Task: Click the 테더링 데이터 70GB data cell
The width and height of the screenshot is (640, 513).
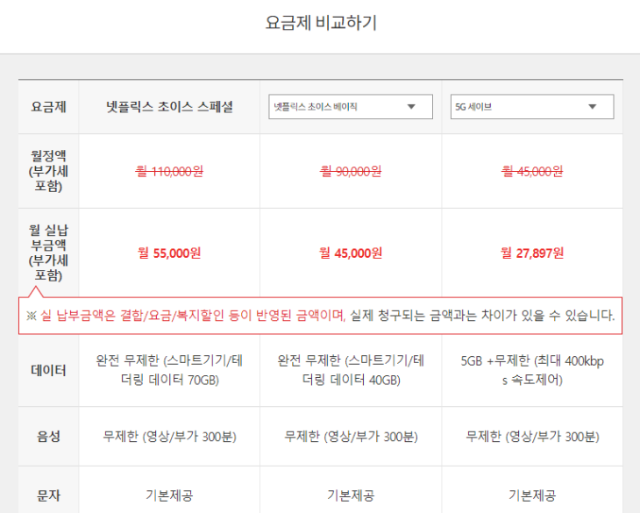Action: (169, 370)
